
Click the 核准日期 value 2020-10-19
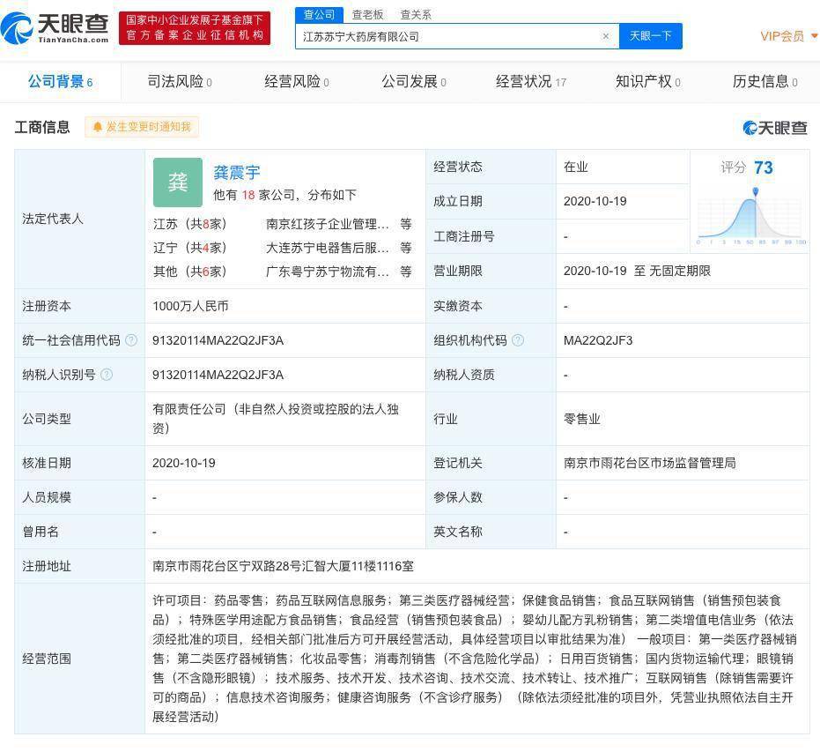point(184,463)
